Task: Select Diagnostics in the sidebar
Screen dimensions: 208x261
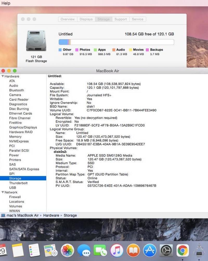Action: tap(18, 104)
